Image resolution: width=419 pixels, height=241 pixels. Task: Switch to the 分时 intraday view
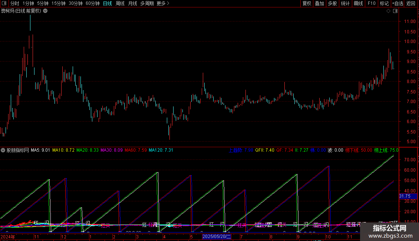point(15,3)
